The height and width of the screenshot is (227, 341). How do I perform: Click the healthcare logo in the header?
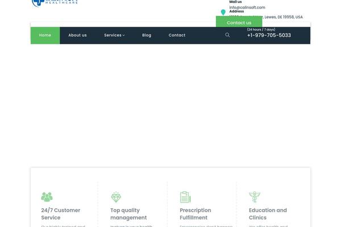[55, 3]
